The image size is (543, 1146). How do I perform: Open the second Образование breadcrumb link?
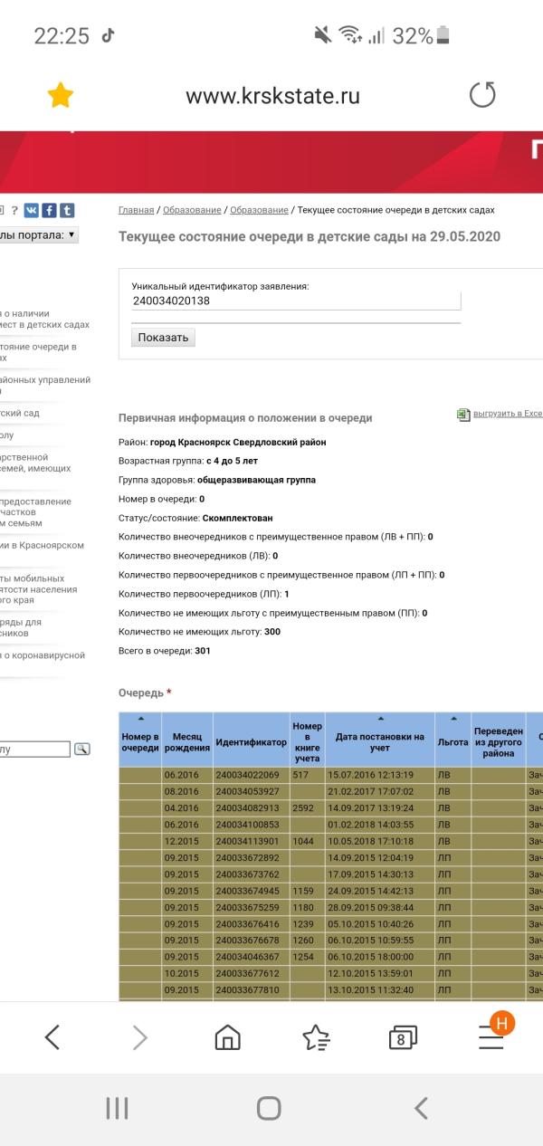point(259,210)
